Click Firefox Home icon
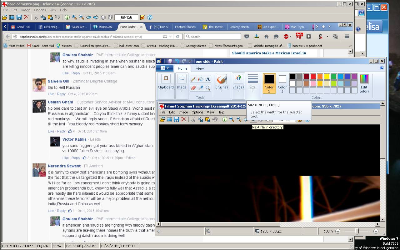 [x=266, y=36]
